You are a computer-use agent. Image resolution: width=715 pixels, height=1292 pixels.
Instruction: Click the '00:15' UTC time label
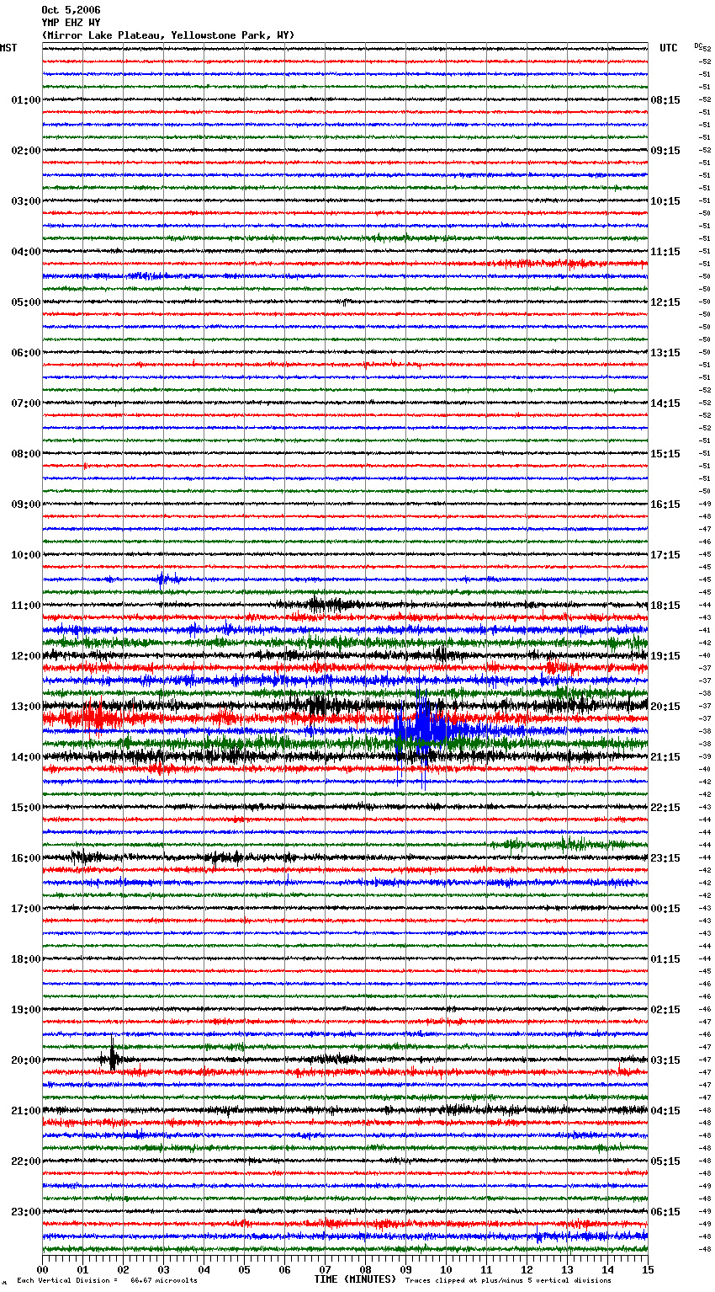coord(665,909)
